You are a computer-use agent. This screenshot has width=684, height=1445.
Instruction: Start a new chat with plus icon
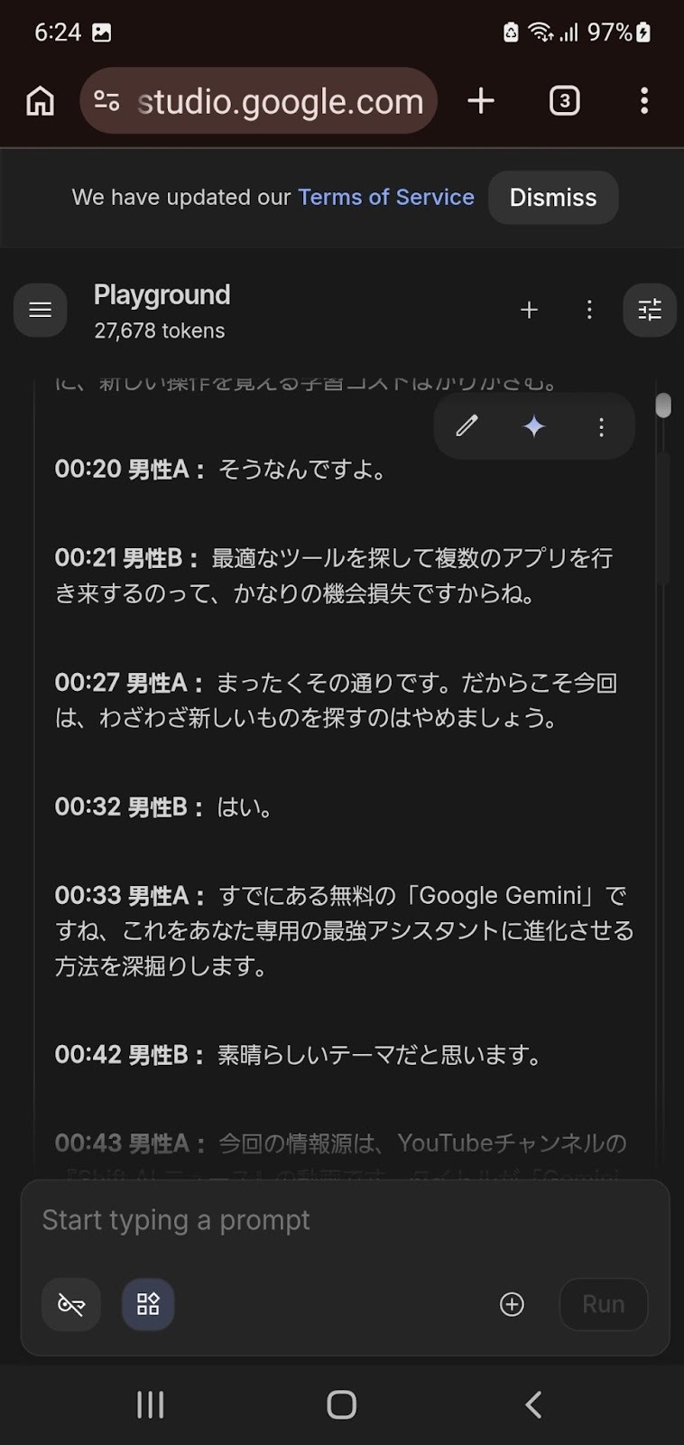tap(529, 310)
